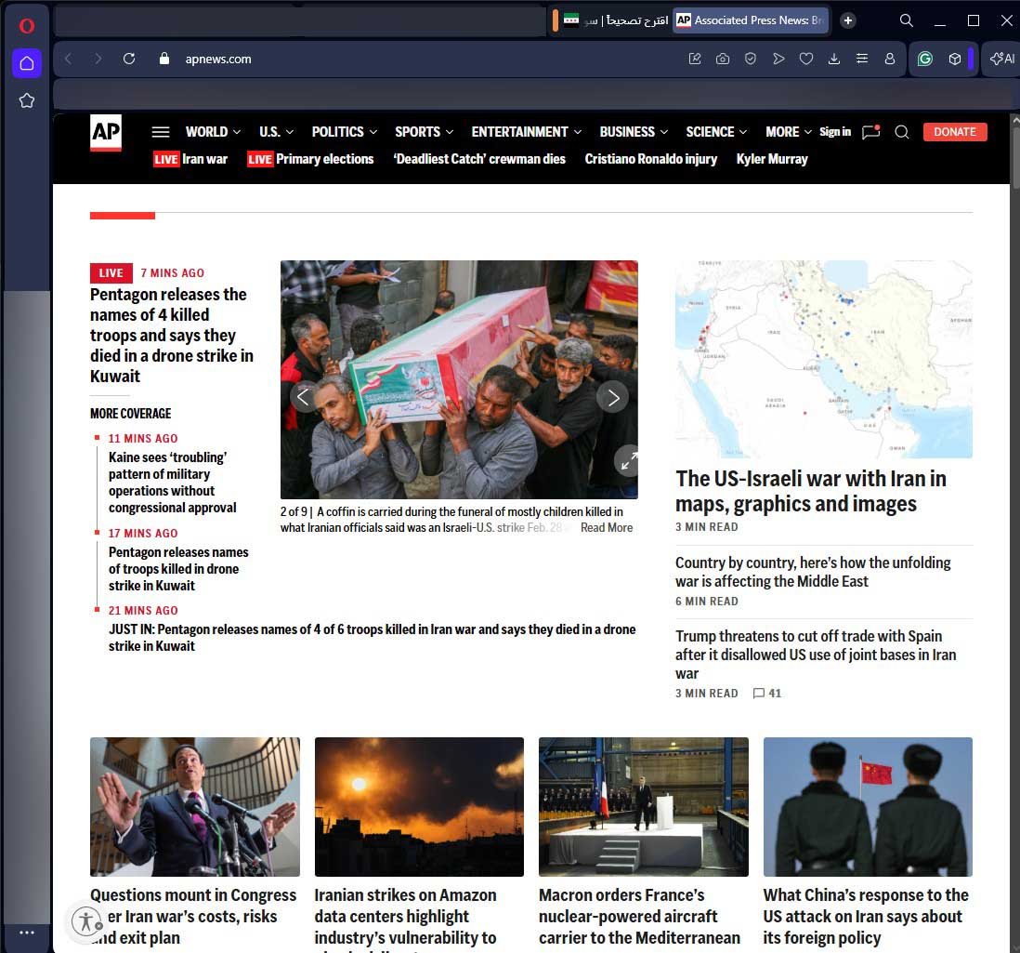Open the browser downloads icon
This screenshot has height=953, width=1020.
[834, 59]
